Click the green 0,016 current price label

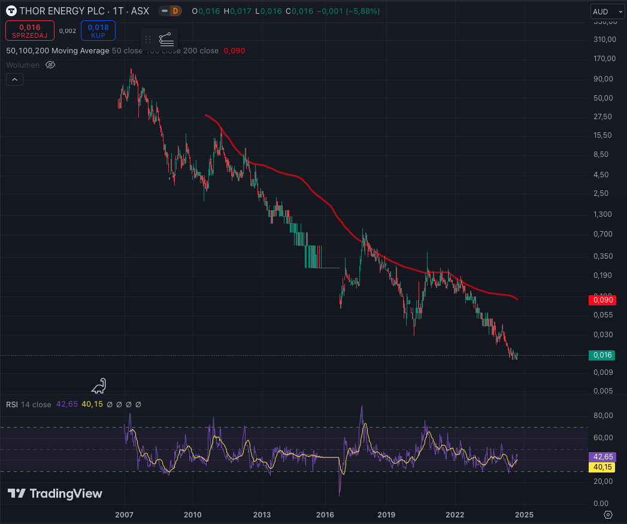pyautogui.click(x=602, y=355)
